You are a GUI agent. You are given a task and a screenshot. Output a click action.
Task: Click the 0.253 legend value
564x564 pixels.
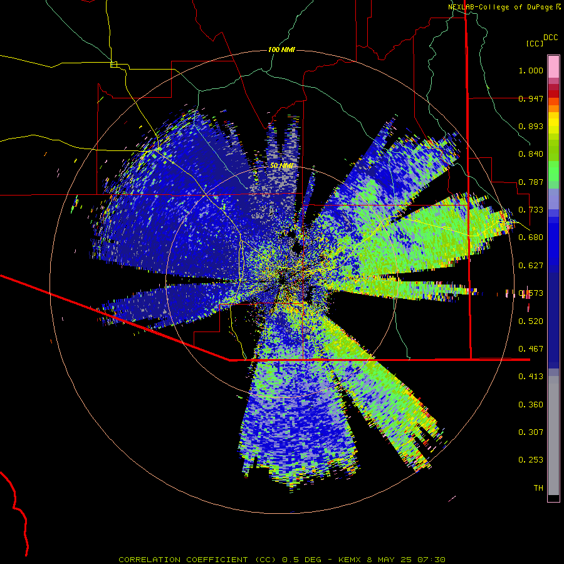[x=531, y=460]
